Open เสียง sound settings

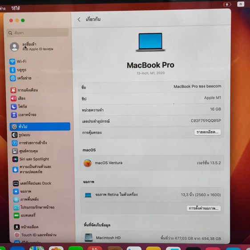[x=18, y=98]
